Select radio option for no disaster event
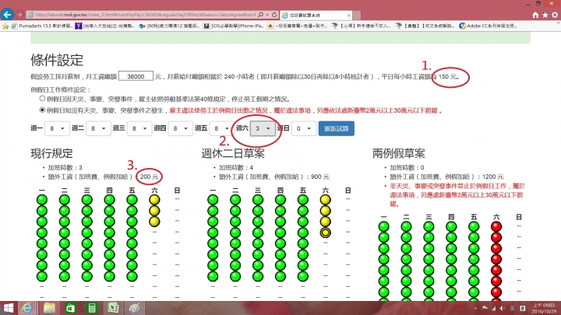 click(x=42, y=110)
